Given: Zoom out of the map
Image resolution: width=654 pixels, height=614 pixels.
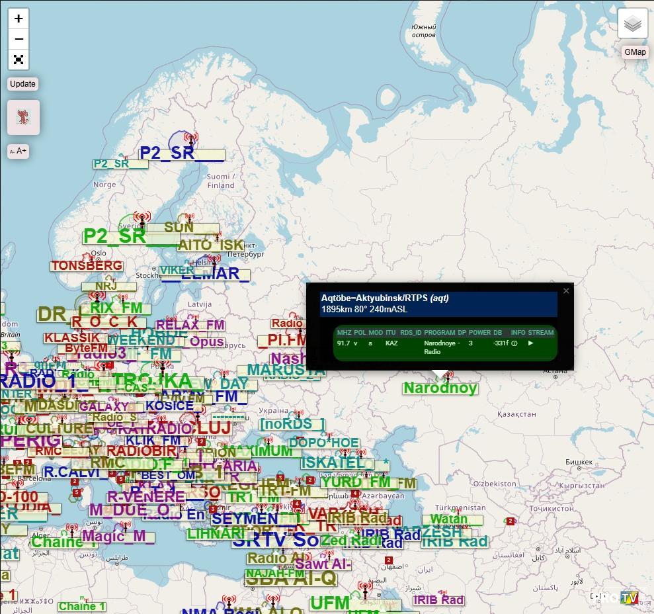Looking at the screenshot, I should click(19, 38).
